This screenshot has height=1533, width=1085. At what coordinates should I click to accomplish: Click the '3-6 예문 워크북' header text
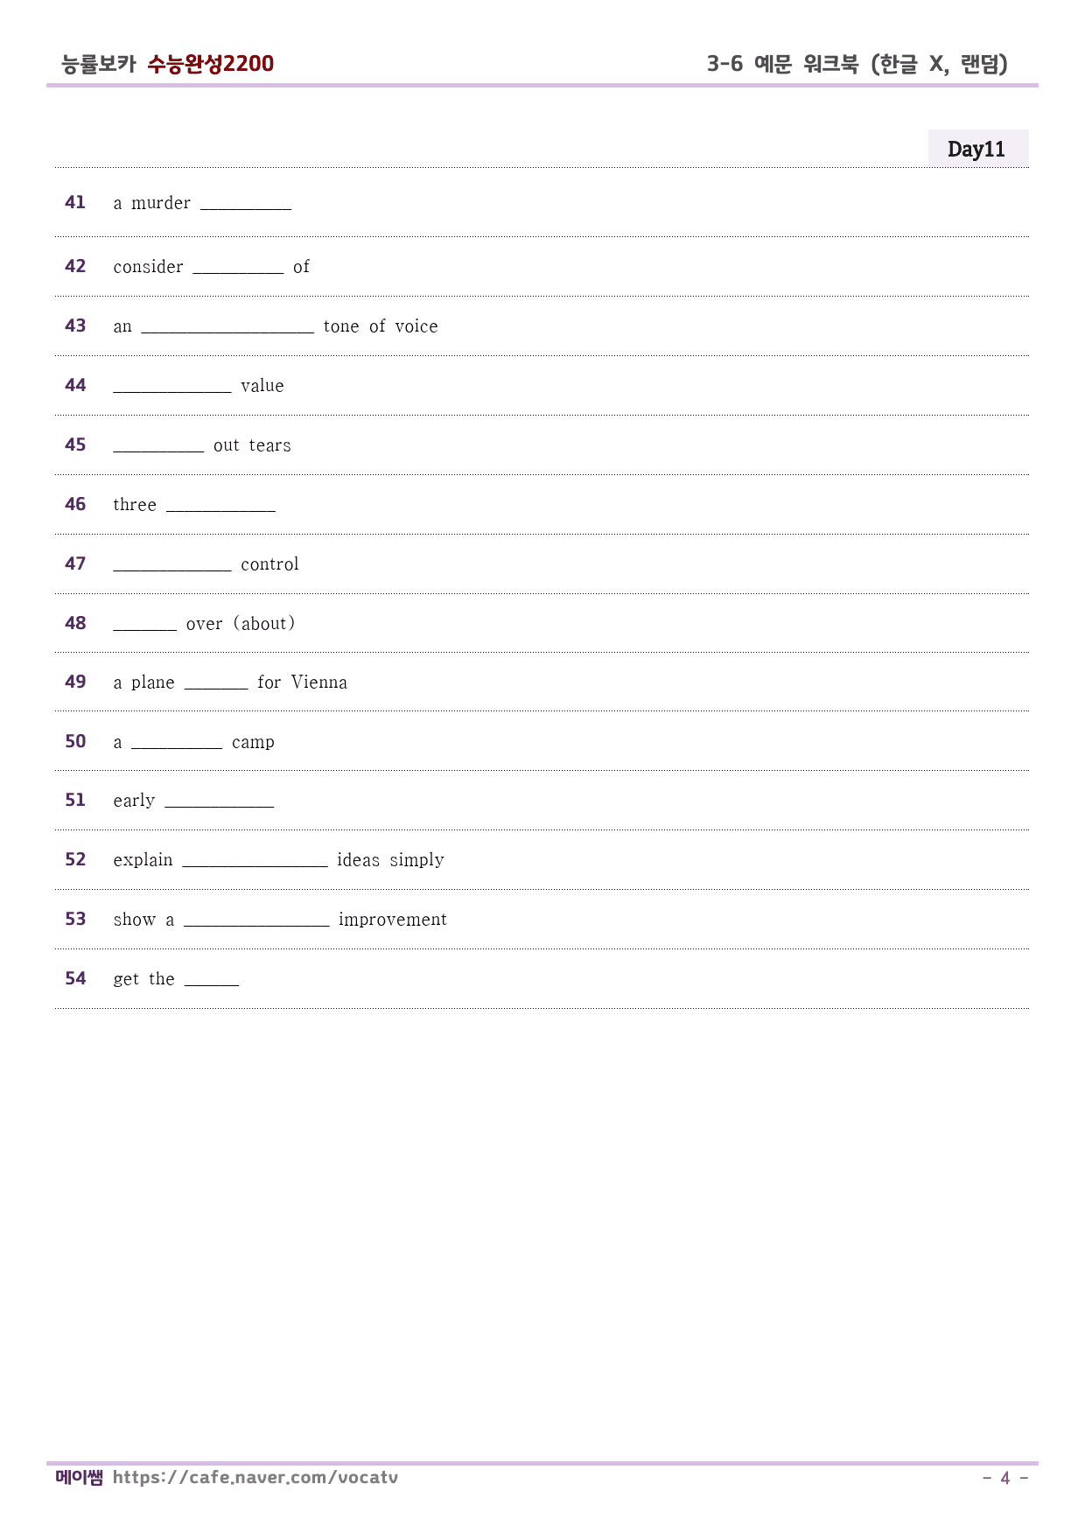[x=783, y=64]
